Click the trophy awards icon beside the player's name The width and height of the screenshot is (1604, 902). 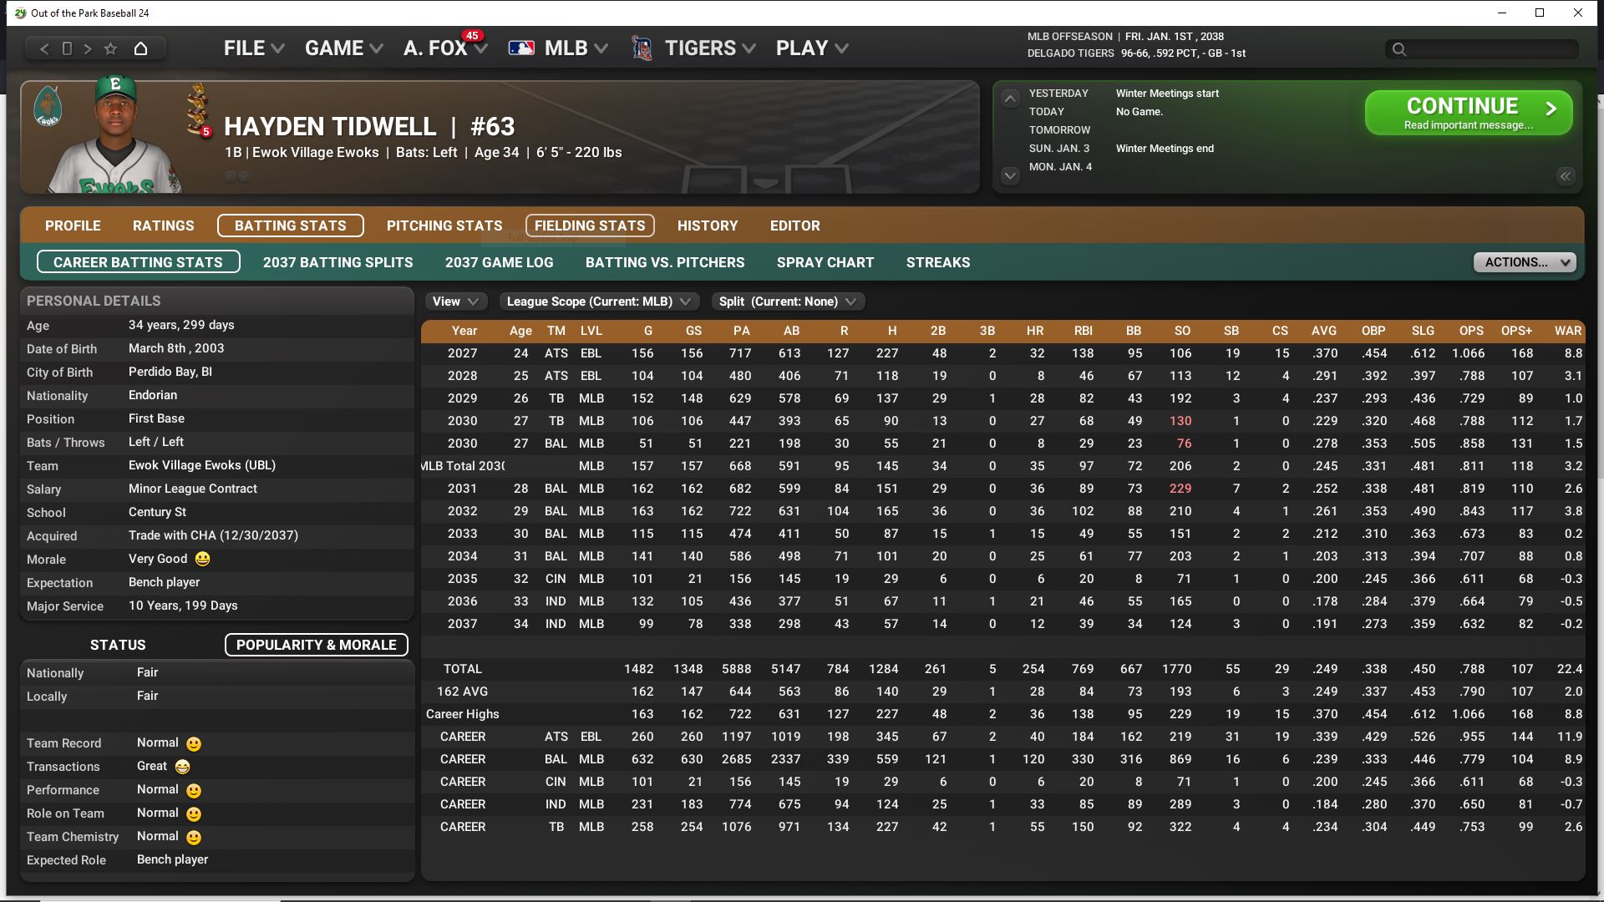click(198, 109)
